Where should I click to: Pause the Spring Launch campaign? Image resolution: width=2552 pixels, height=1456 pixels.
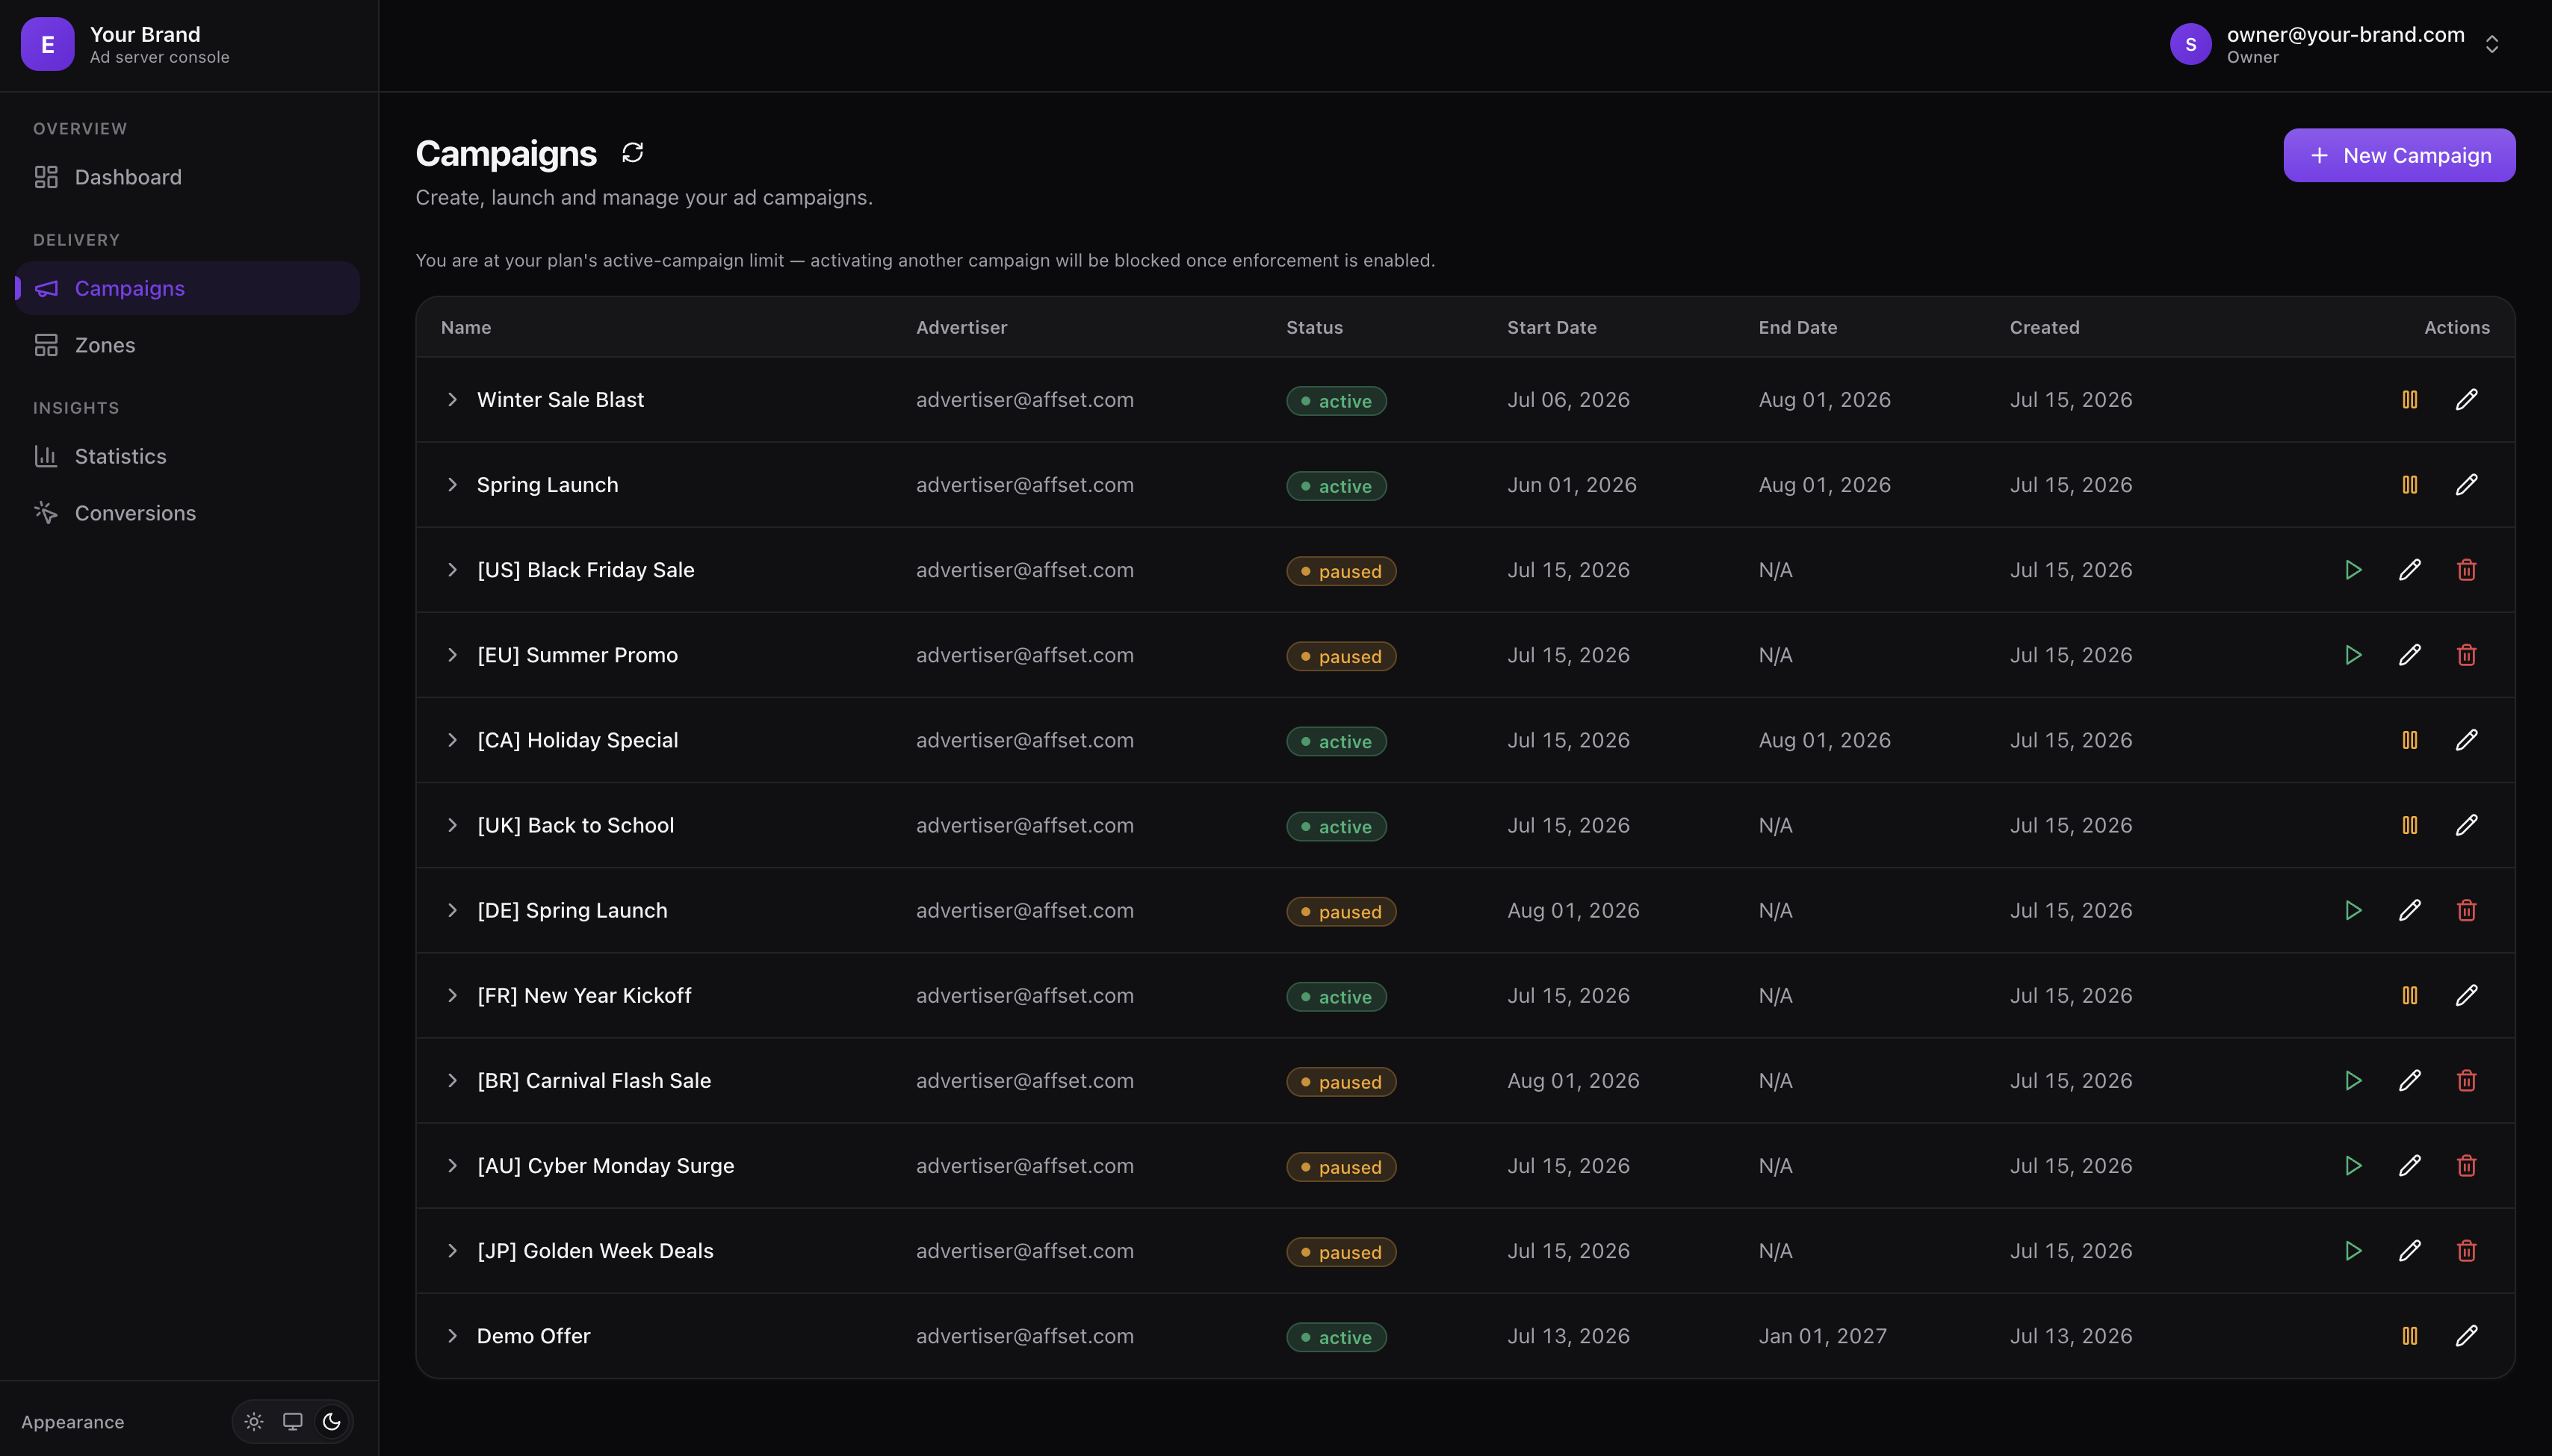tap(2410, 485)
